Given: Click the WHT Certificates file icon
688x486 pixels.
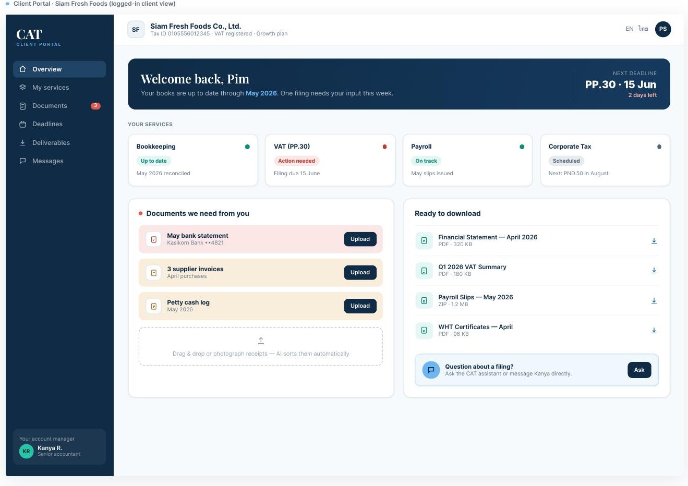Looking at the screenshot, I should 424,330.
